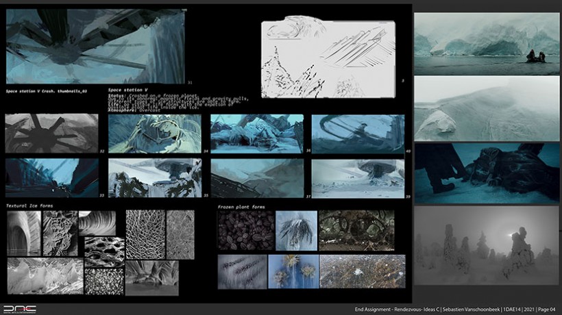562x315 pixels.
Task: Open the white web-like mesh texture image
Action: (145, 234)
